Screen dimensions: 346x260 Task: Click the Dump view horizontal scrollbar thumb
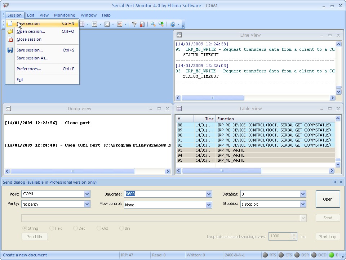click(x=73, y=171)
